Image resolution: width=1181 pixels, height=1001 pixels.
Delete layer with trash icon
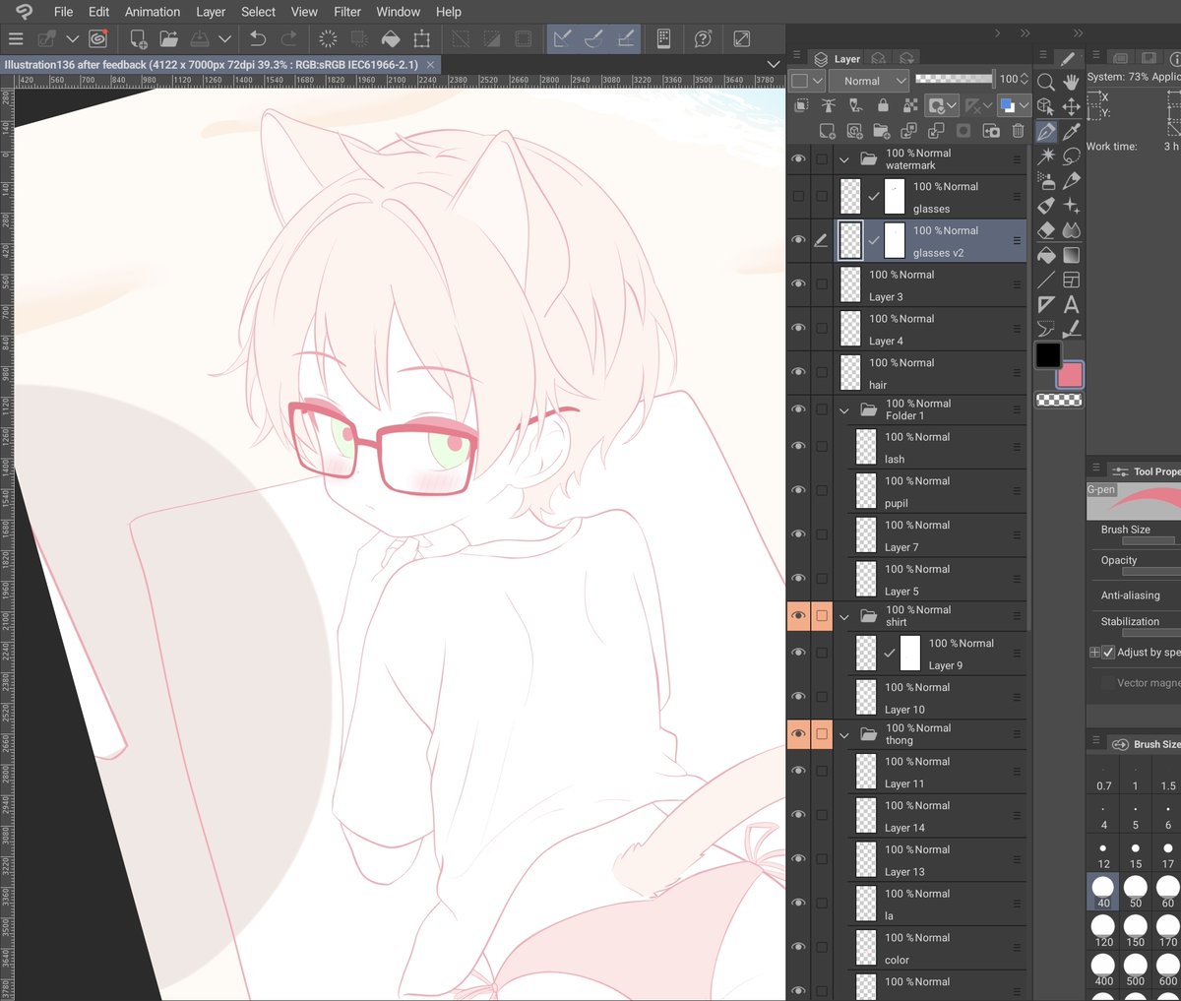[1018, 130]
